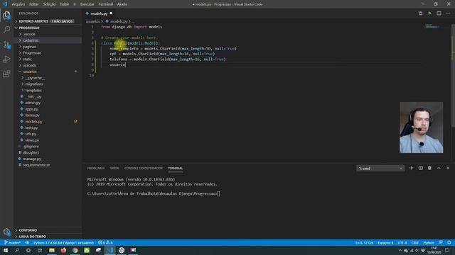
Task: Expand the paginas folder
Action: coord(29,47)
